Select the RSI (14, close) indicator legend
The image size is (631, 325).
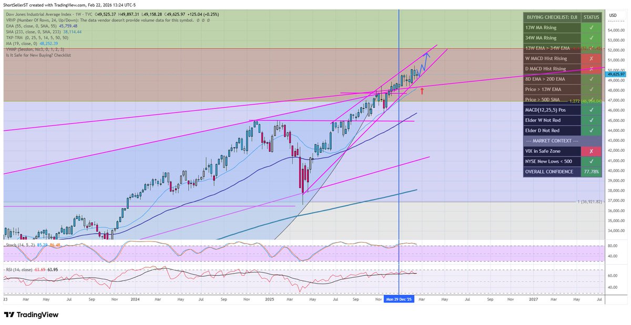point(32,269)
